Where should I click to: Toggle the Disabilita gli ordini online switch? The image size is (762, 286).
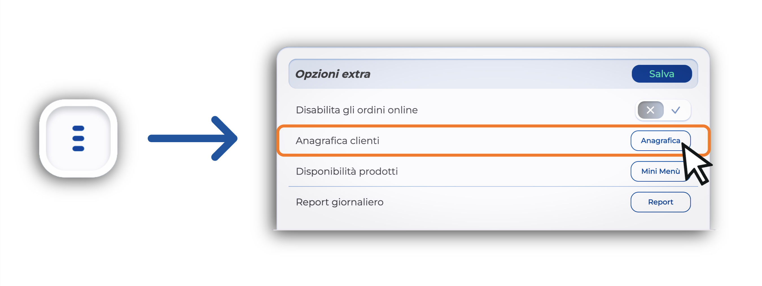[663, 110]
